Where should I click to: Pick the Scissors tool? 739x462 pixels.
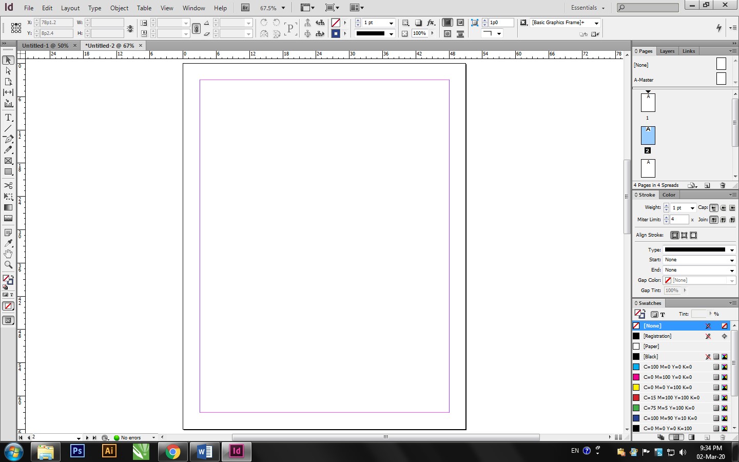coord(8,185)
